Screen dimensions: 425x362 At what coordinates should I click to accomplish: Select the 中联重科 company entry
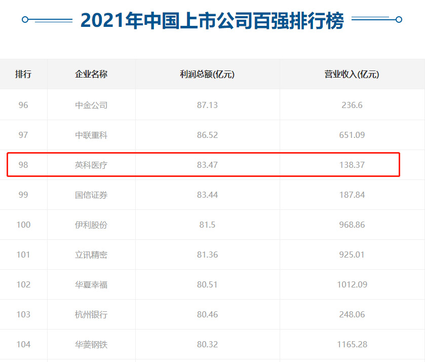pos(91,135)
